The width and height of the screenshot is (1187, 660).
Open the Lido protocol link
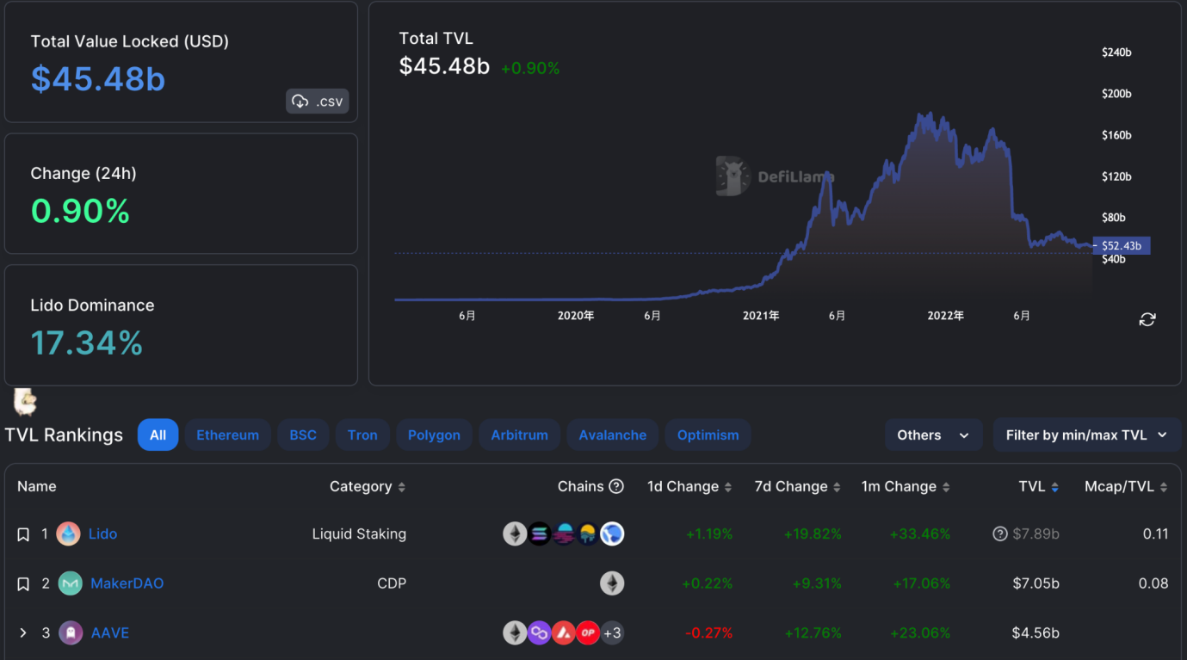pyautogui.click(x=102, y=534)
